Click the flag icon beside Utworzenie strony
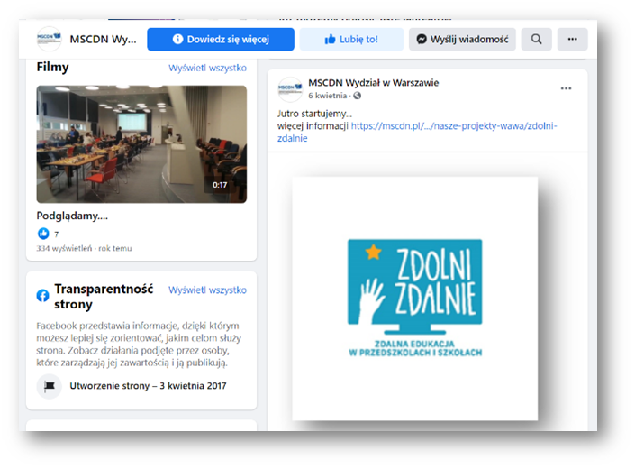 tap(49, 386)
